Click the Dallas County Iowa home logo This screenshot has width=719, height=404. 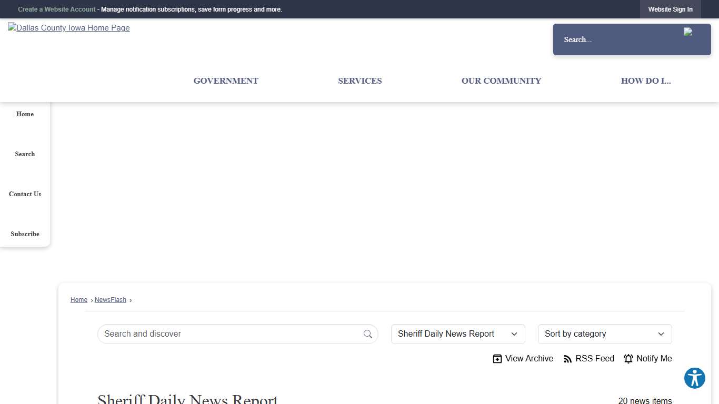click(69, 28)
